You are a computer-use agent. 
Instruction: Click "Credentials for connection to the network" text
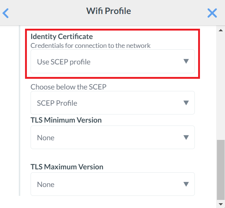[91, 46]
